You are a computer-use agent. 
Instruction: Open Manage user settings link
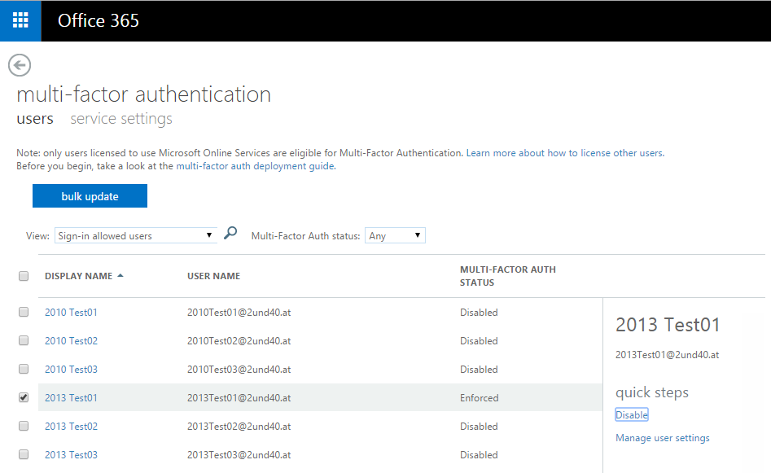tap(662, 438)
